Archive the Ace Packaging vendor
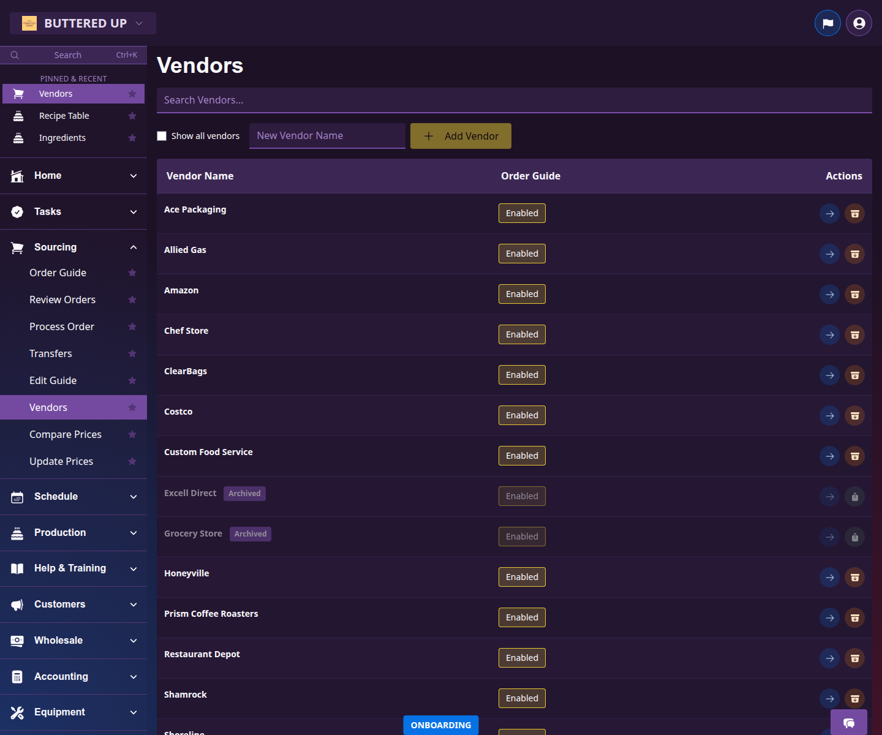The height and width of the screenshot is (735, 882). pos(855,213)
